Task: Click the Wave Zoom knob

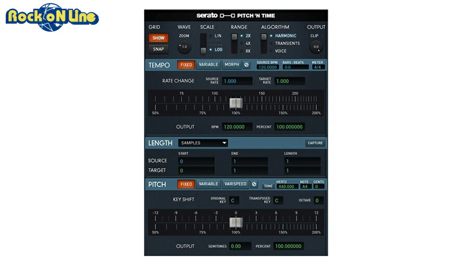Action: 184,47
